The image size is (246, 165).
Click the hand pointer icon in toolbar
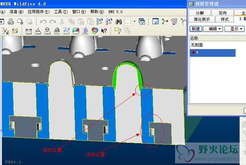183,21
